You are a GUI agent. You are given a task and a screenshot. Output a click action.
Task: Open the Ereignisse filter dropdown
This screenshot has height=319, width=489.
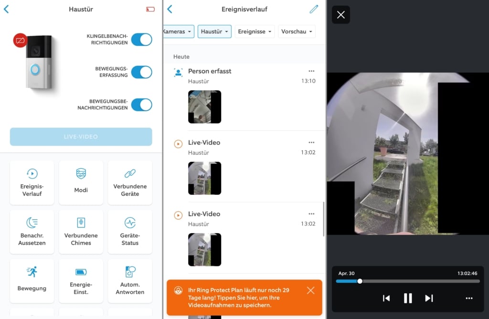(255, 32)
